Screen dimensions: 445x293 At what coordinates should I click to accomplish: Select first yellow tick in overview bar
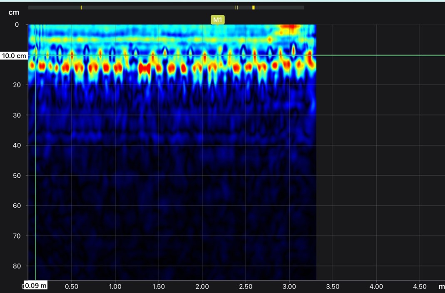[x=81, y=7]
